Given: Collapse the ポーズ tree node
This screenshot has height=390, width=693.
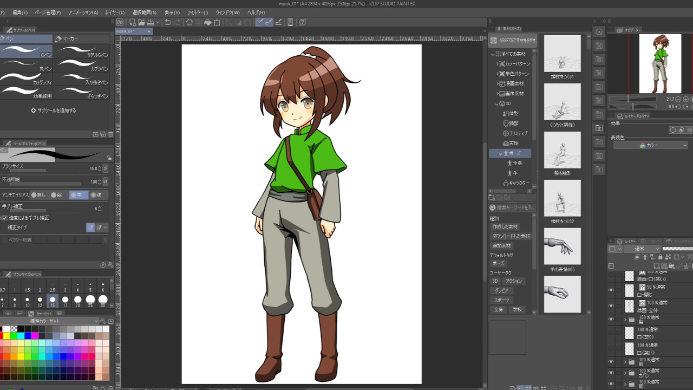Looking at the screenshot, I should click(501, 154).
